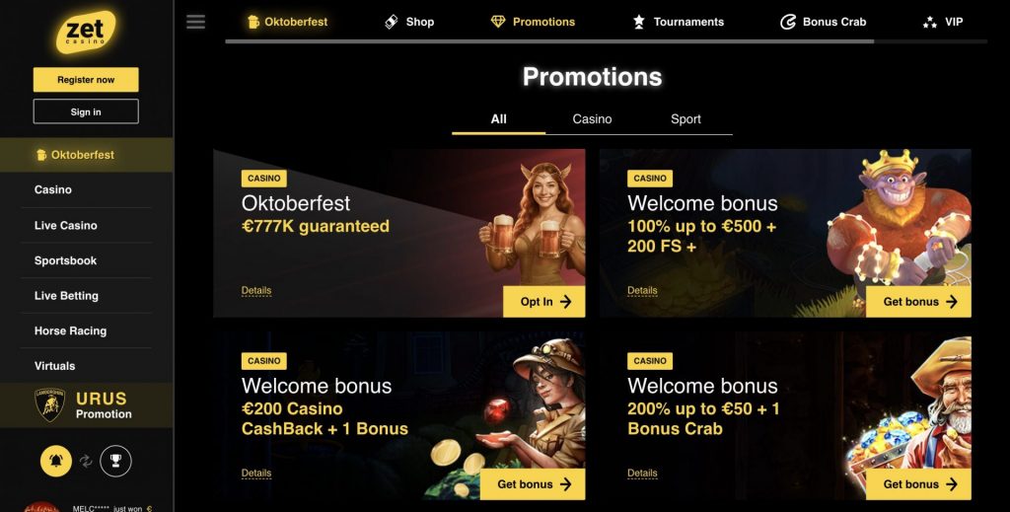Click the Sign in button

(86, 111)
